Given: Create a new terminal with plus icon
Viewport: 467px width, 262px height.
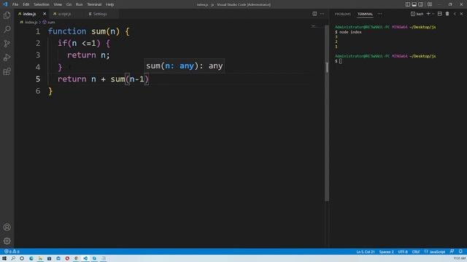Looking at the screenshot, I should [428, 14].
